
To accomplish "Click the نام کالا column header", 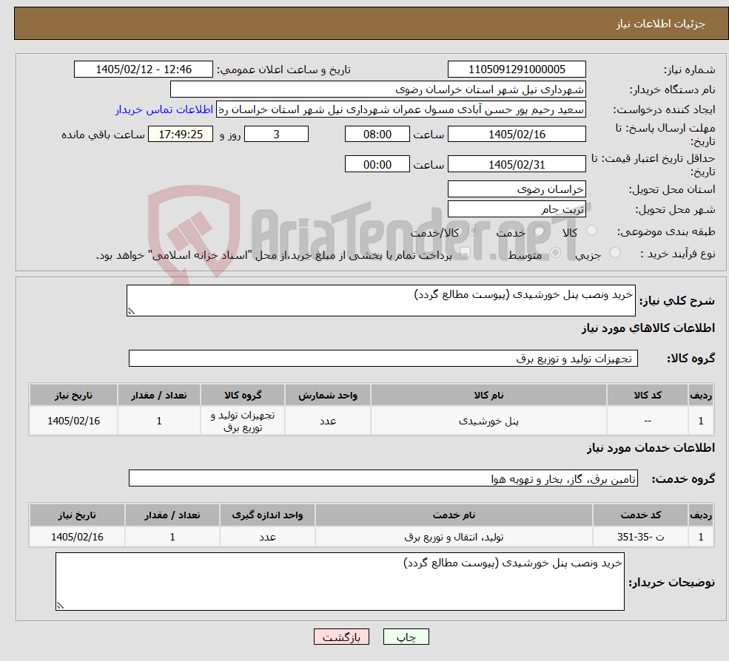I will click(488, 396).
